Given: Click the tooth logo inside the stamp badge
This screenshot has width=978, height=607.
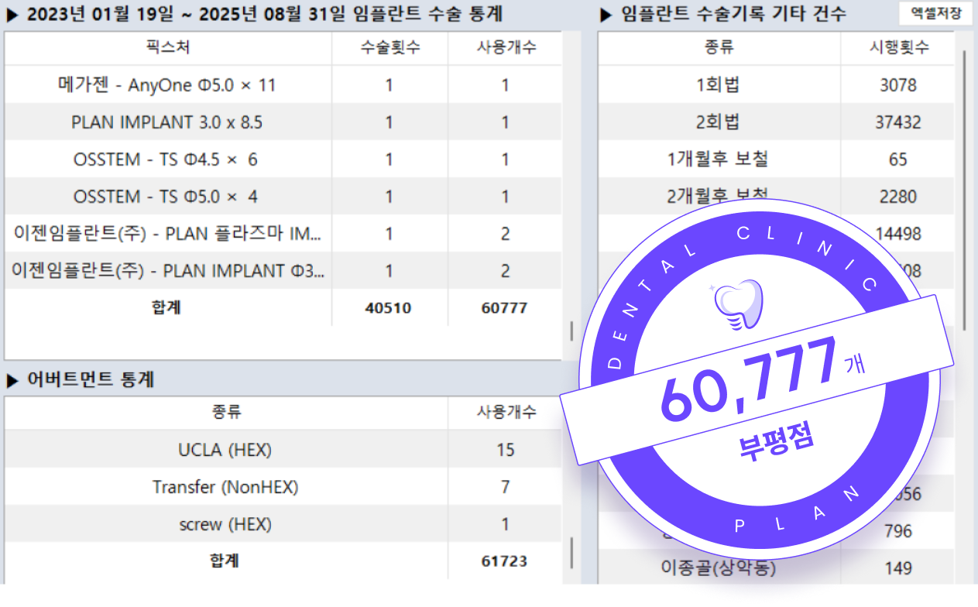Looking at the screenshot, I should pos(736,303).
